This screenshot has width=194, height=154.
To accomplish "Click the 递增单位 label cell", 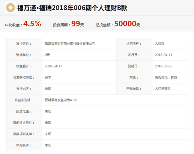I will click(x=24, y=55).
